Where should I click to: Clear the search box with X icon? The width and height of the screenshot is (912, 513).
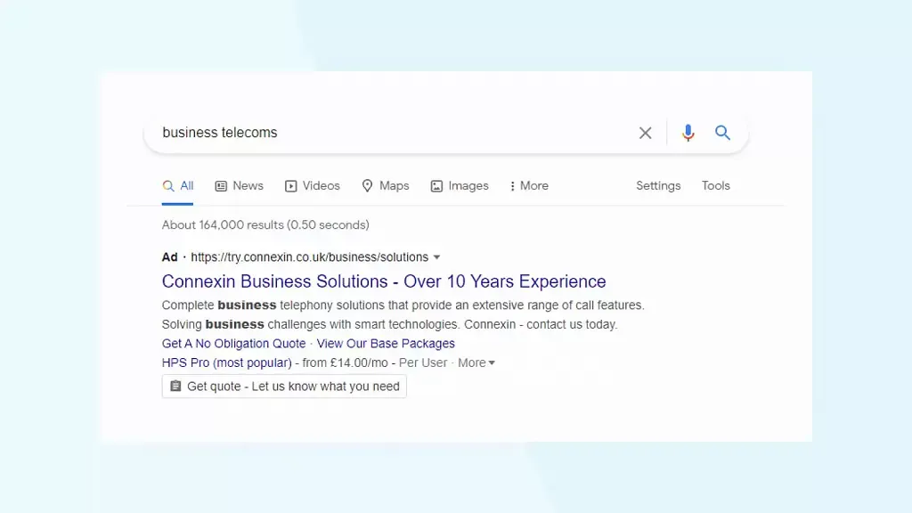pos(645,133)
